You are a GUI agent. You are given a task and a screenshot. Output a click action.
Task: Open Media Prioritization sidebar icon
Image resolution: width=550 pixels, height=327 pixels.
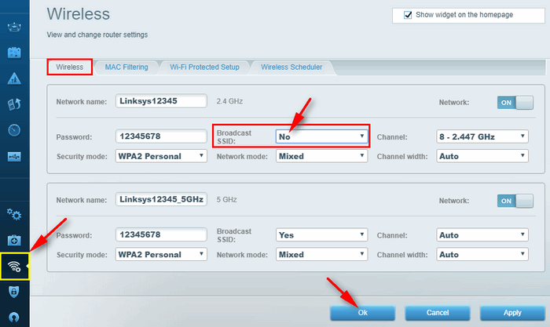coord(14,104)
